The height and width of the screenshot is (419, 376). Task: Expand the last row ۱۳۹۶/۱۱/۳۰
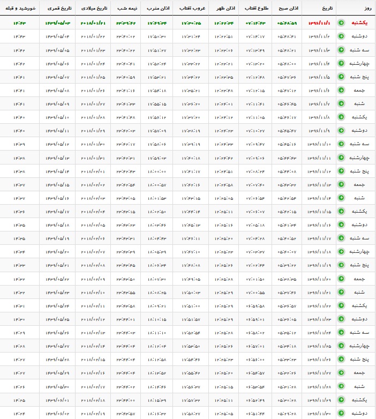(x=341, y=413)
